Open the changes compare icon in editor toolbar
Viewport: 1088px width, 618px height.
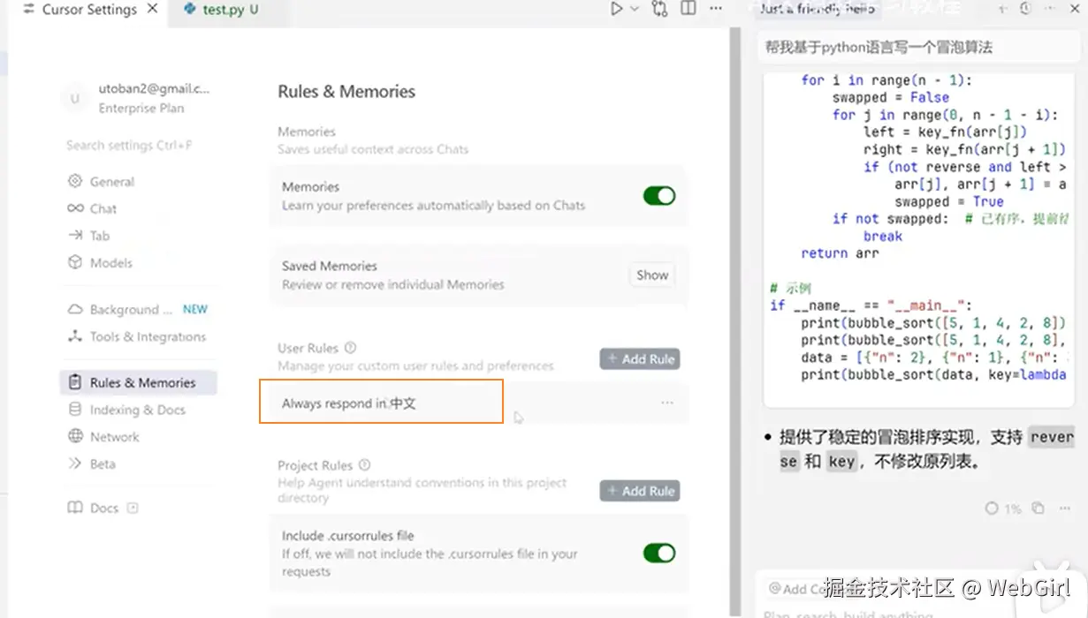[x=659, y=9]
